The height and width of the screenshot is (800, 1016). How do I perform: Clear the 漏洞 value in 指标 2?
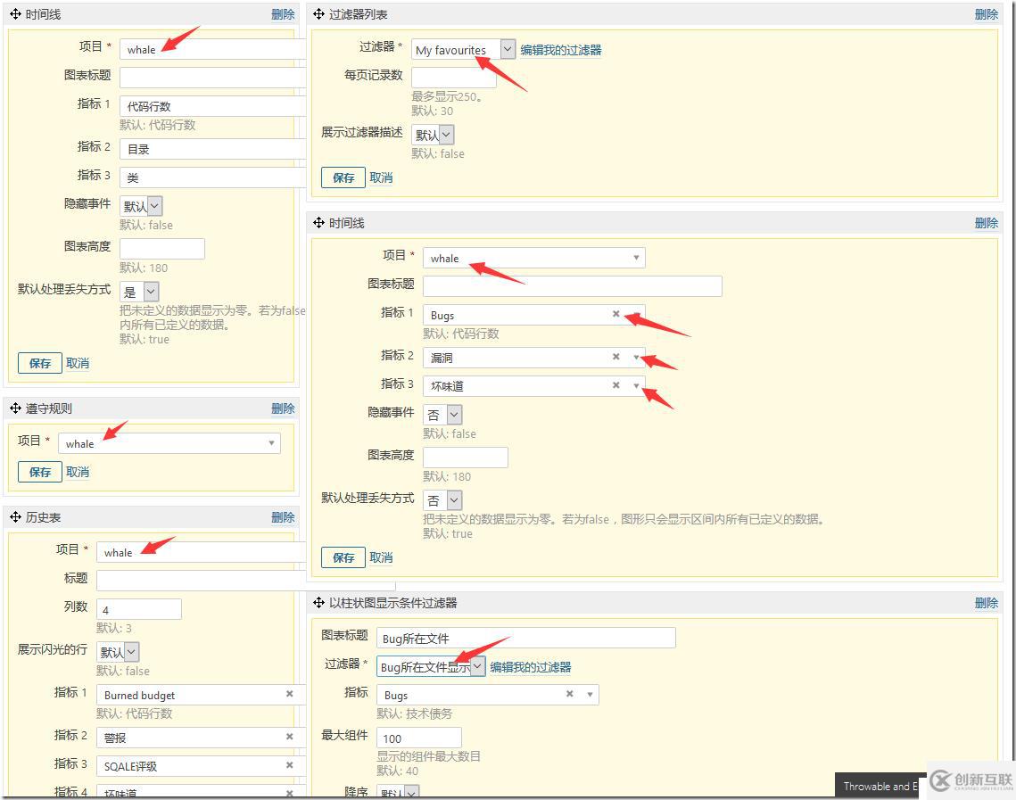615,357
